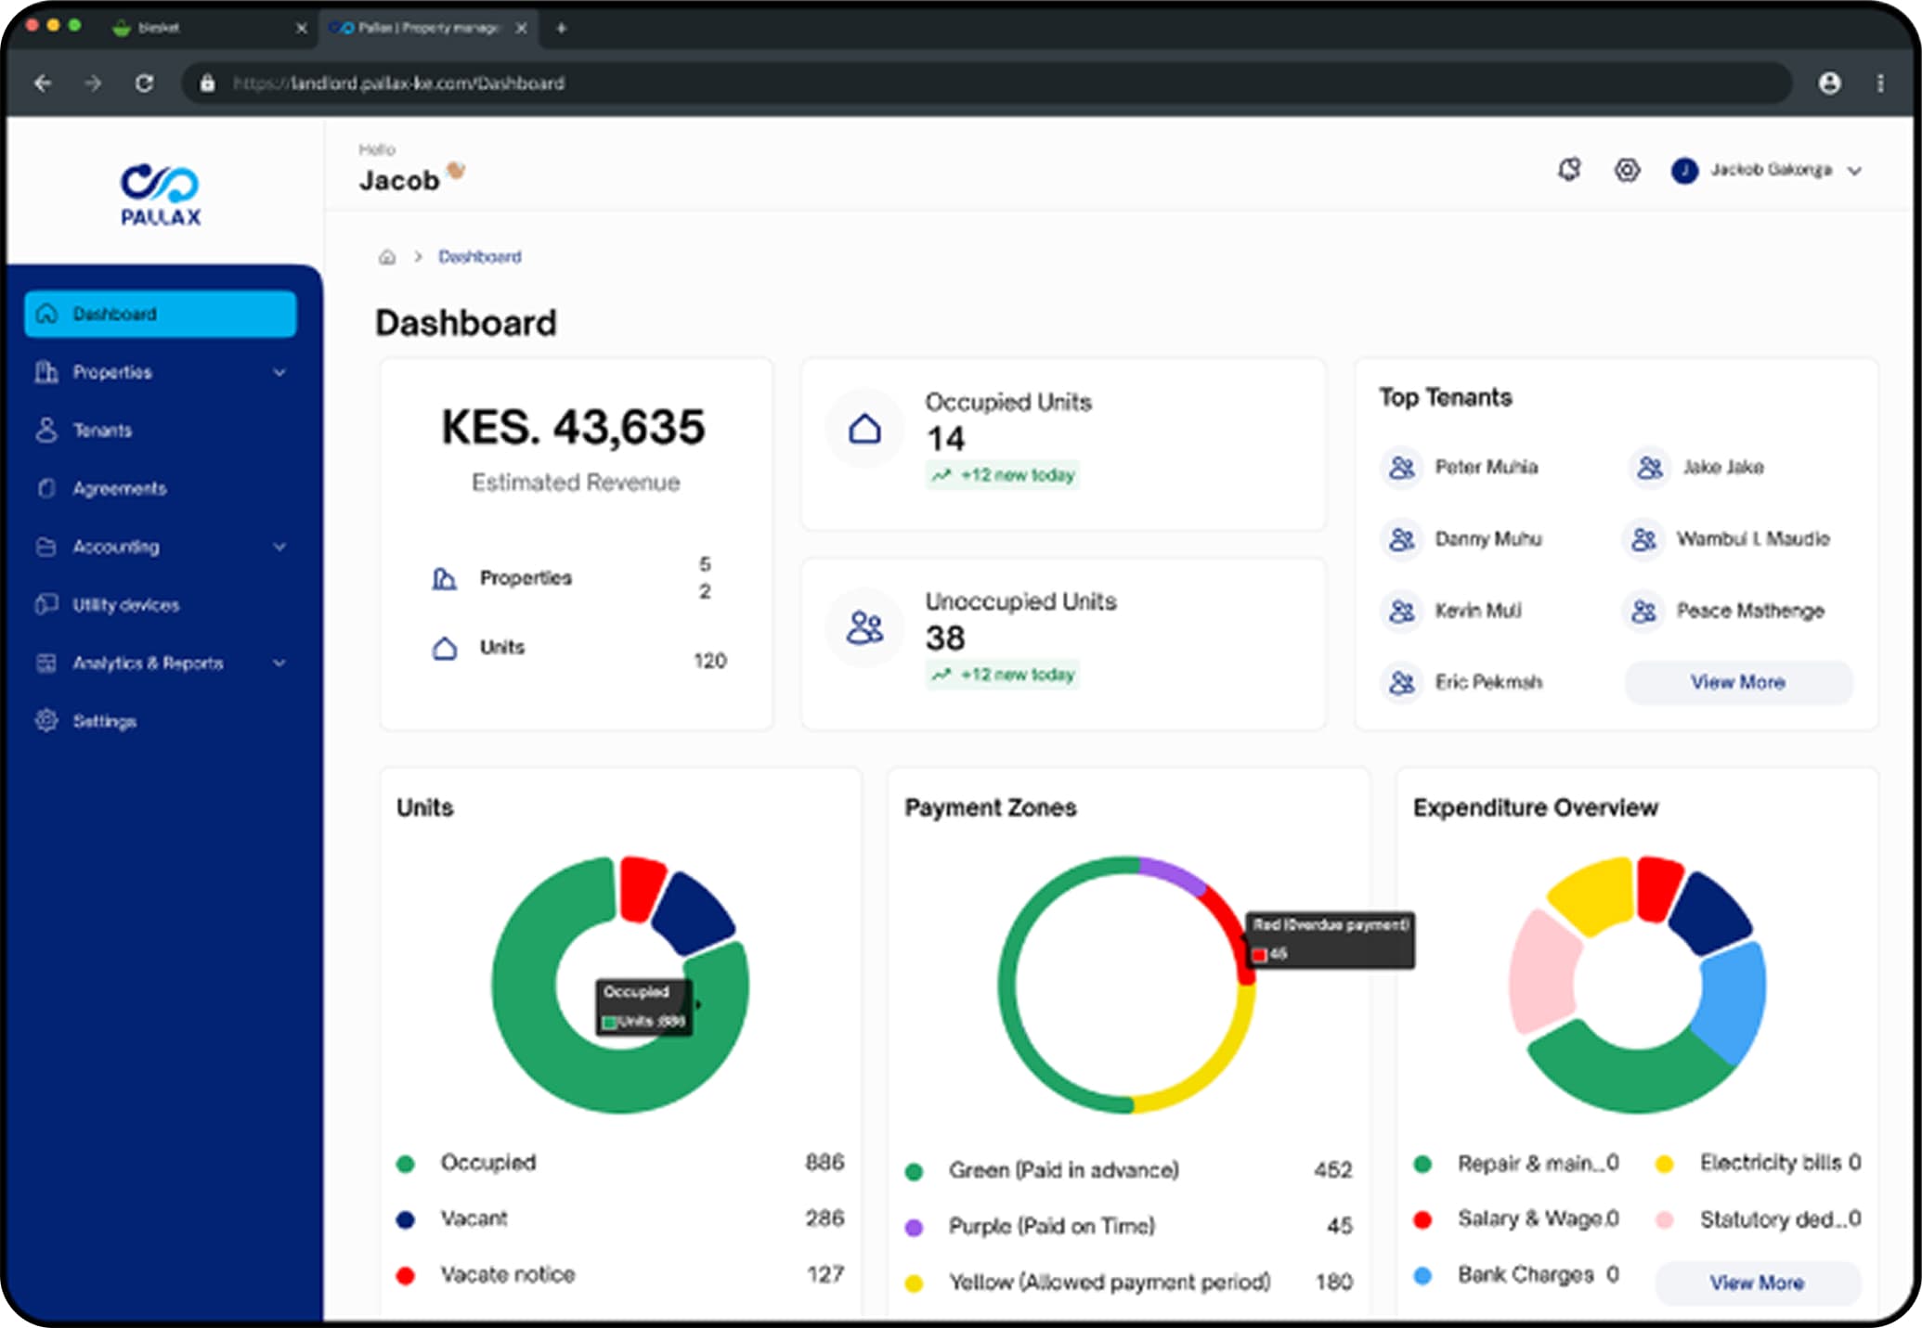
Task: Click the tenant icon beside Peace Mathenge
Action: [x=1643, y=611]
